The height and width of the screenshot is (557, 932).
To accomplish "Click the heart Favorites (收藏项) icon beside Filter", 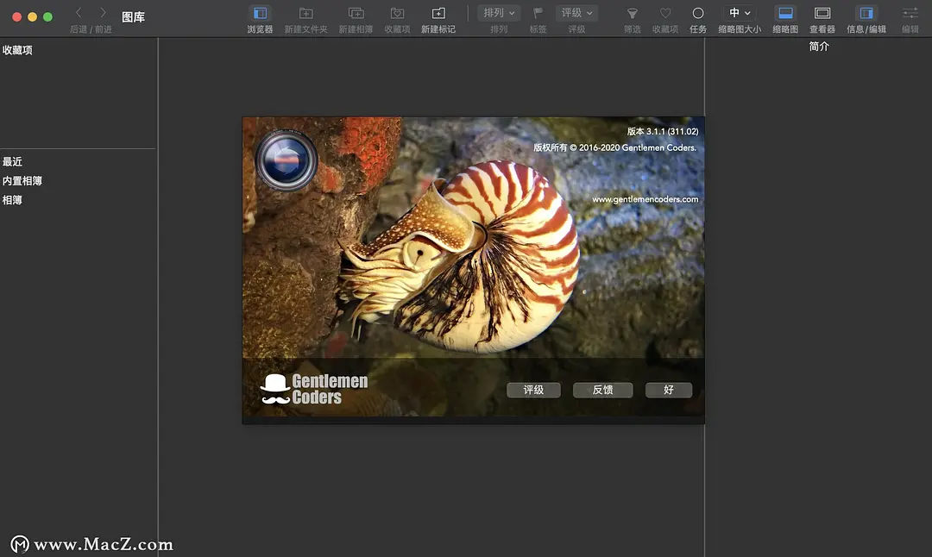I will [665, 14].
